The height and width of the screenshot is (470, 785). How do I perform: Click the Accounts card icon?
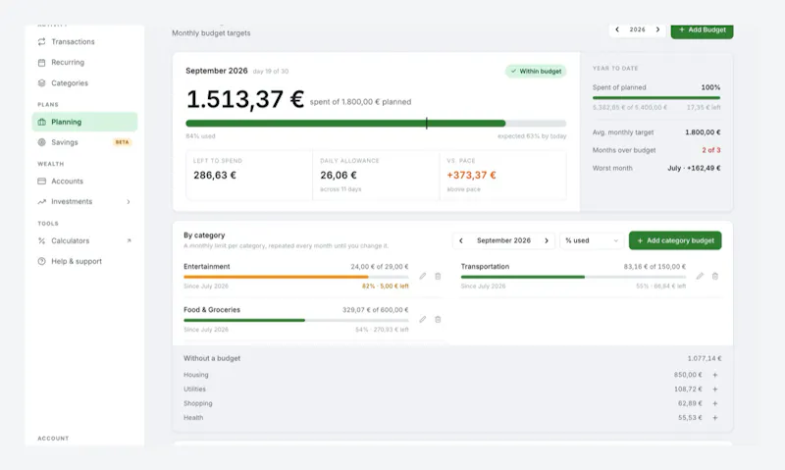point(41,182)
